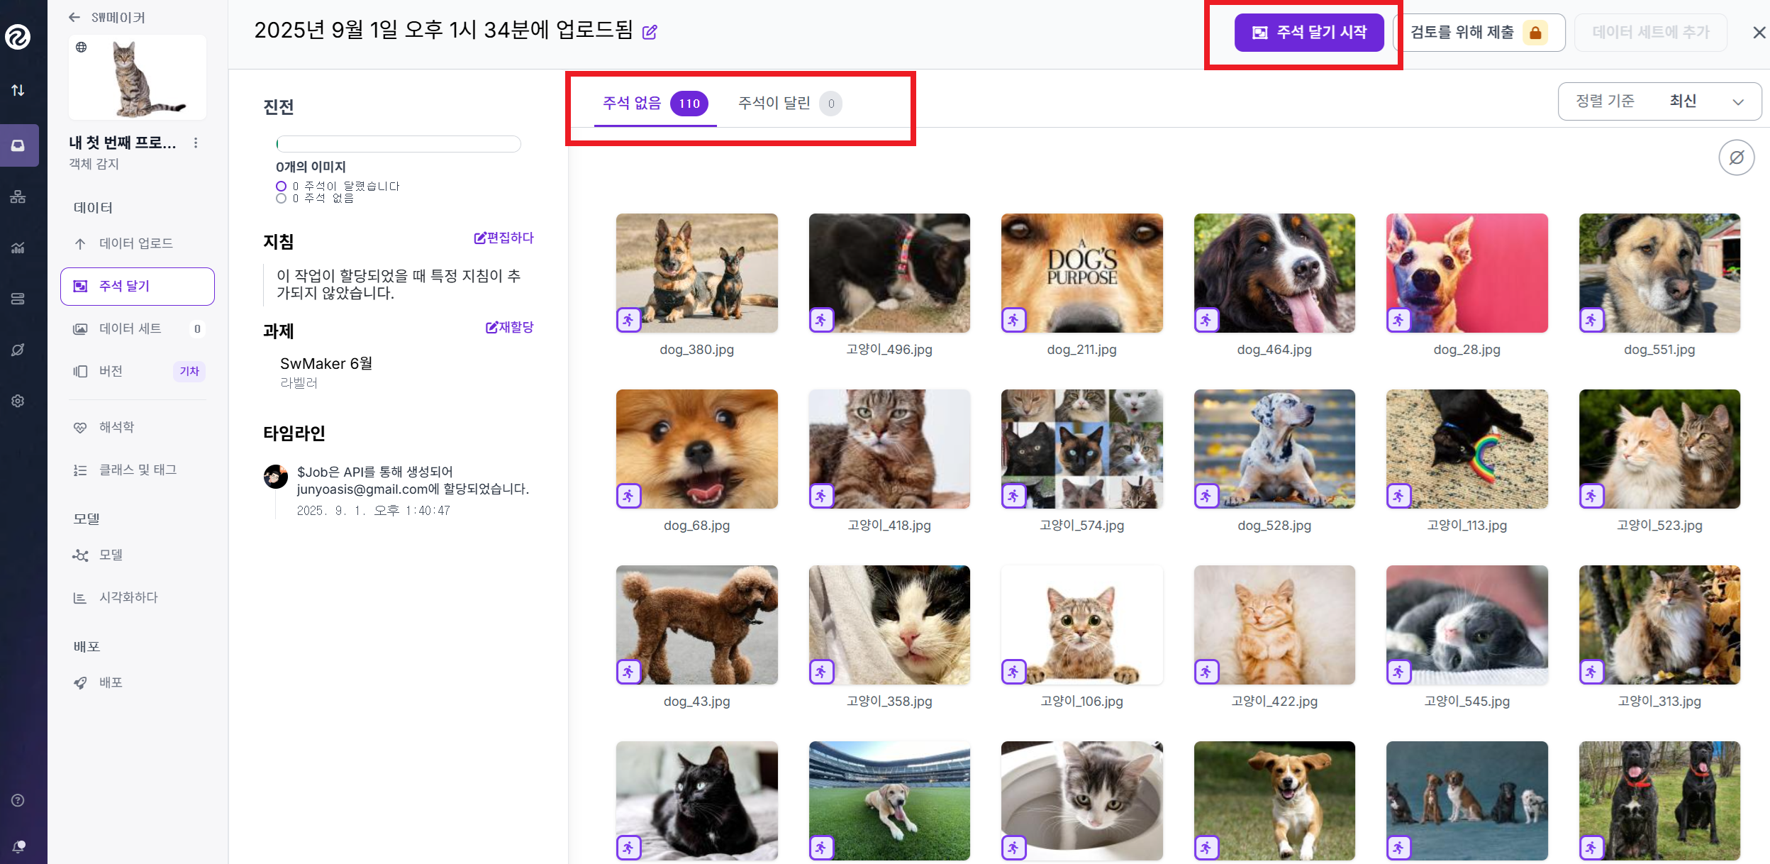Select the '주석 없음' radio indicator under progress

click(282, 199)
